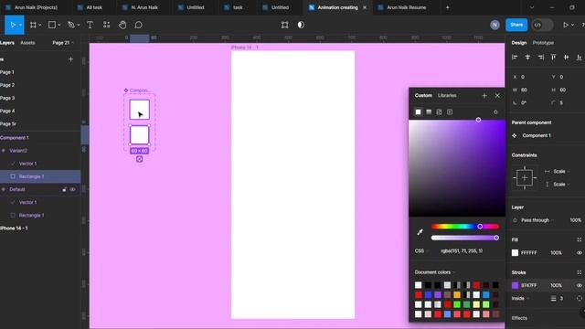Image resolution: width=585 pixels, height=329 pixels.
Task: Select the Move tool
Action: (x=12, y=25)
